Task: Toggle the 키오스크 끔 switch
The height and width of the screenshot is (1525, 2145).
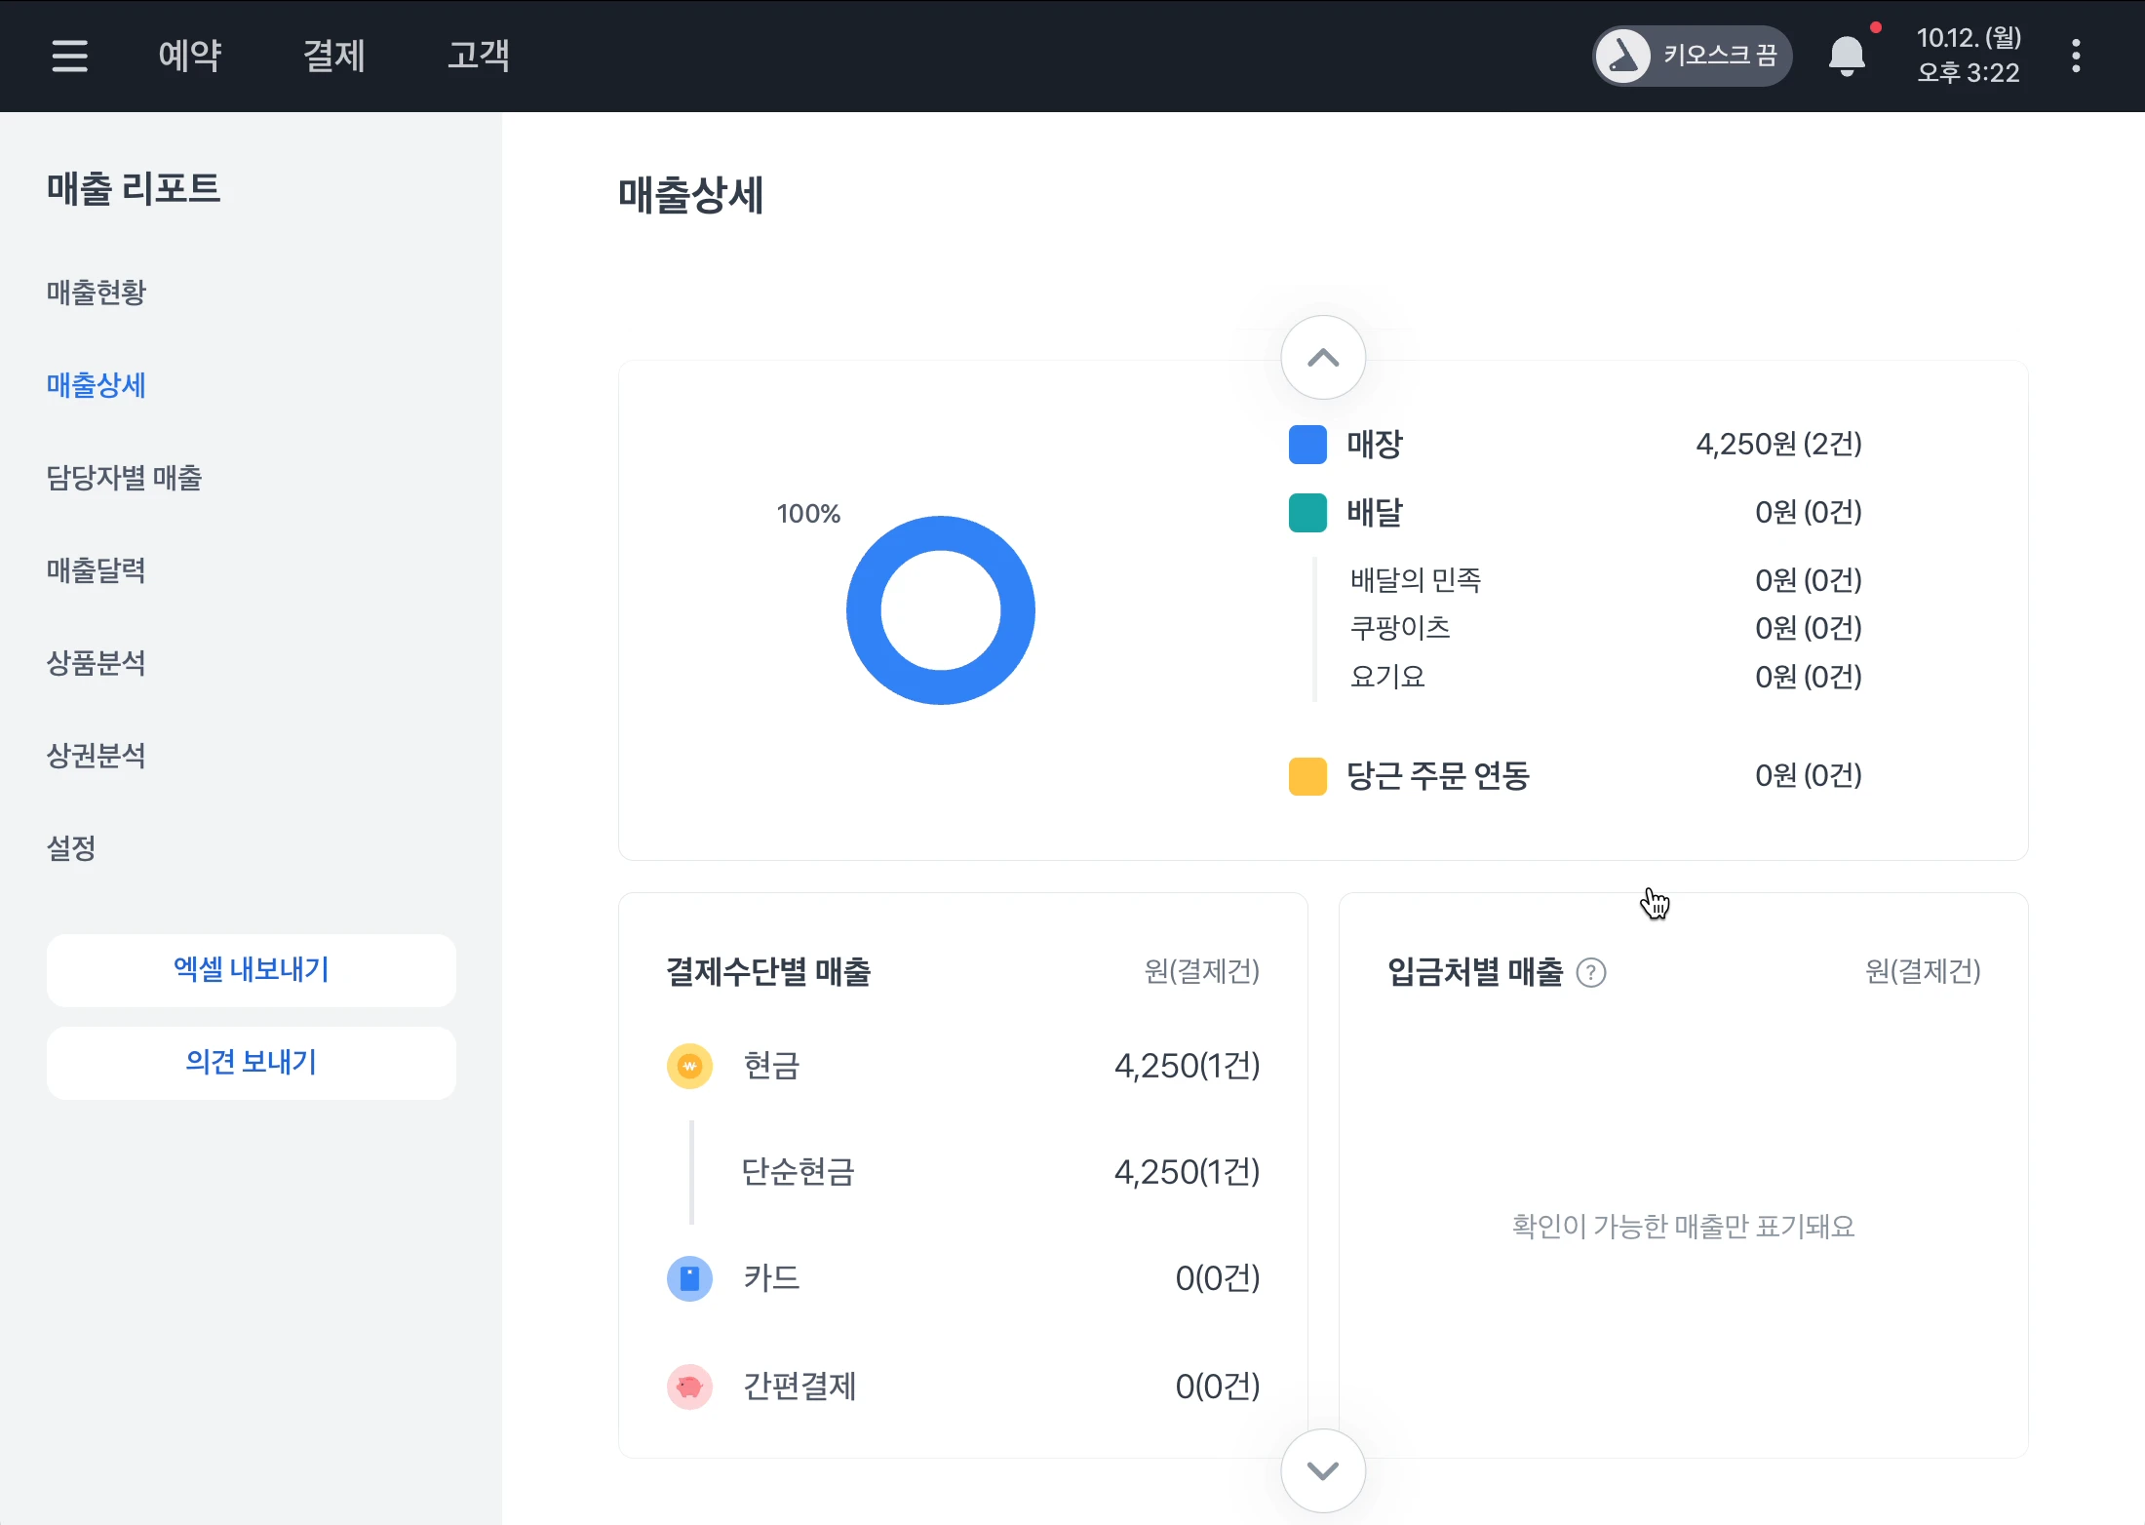Action: click(1692, 56)
